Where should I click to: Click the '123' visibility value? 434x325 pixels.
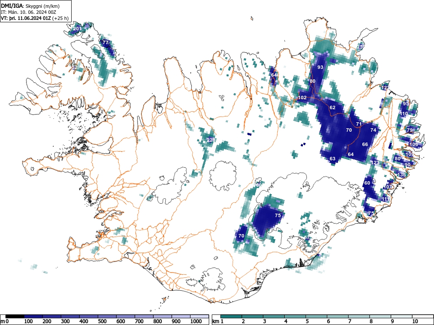tap(375, 162)
